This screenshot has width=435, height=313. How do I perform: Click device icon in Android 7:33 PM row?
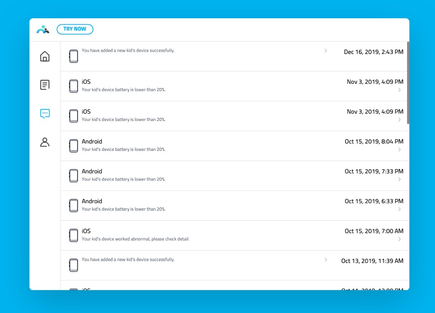tap(74, 176)
